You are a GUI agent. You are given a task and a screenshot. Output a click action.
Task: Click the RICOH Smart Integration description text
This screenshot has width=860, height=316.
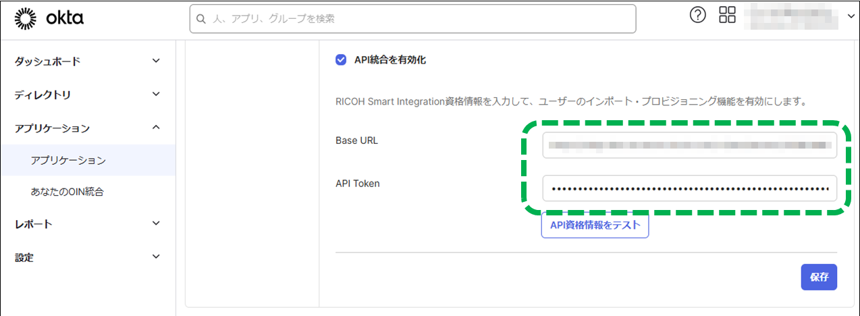click(x=572, y=102)
